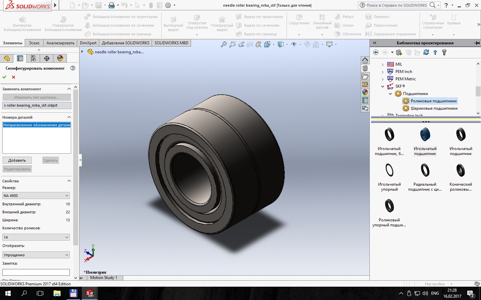Click Изменить тип крепежа button
Viewport: 481px width, 300px height.
pyautogui.click(x=37, y=97)
